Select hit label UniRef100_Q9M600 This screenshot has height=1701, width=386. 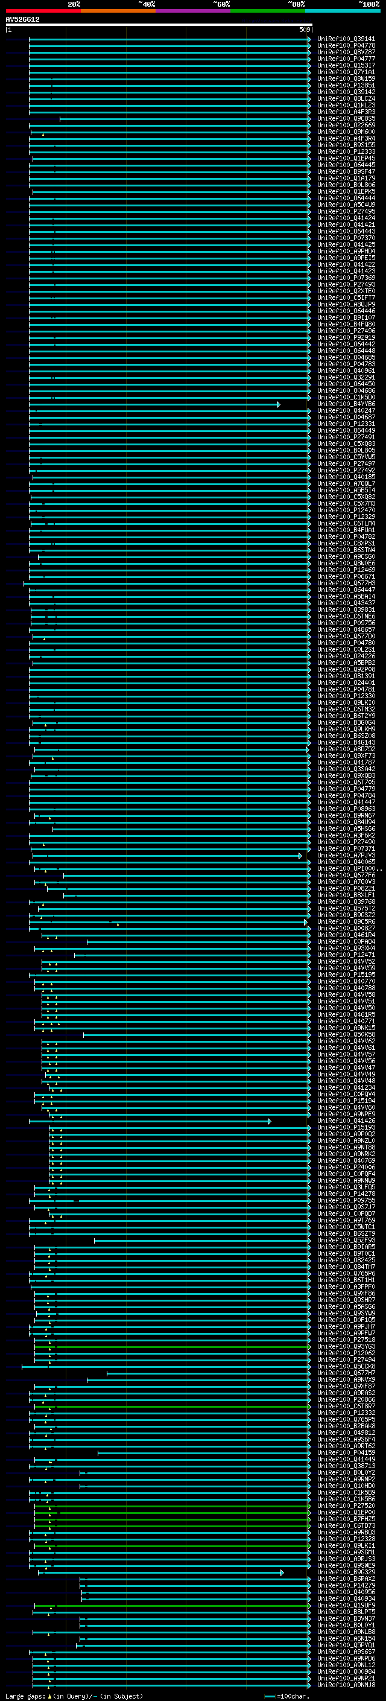tap(346, 132)
